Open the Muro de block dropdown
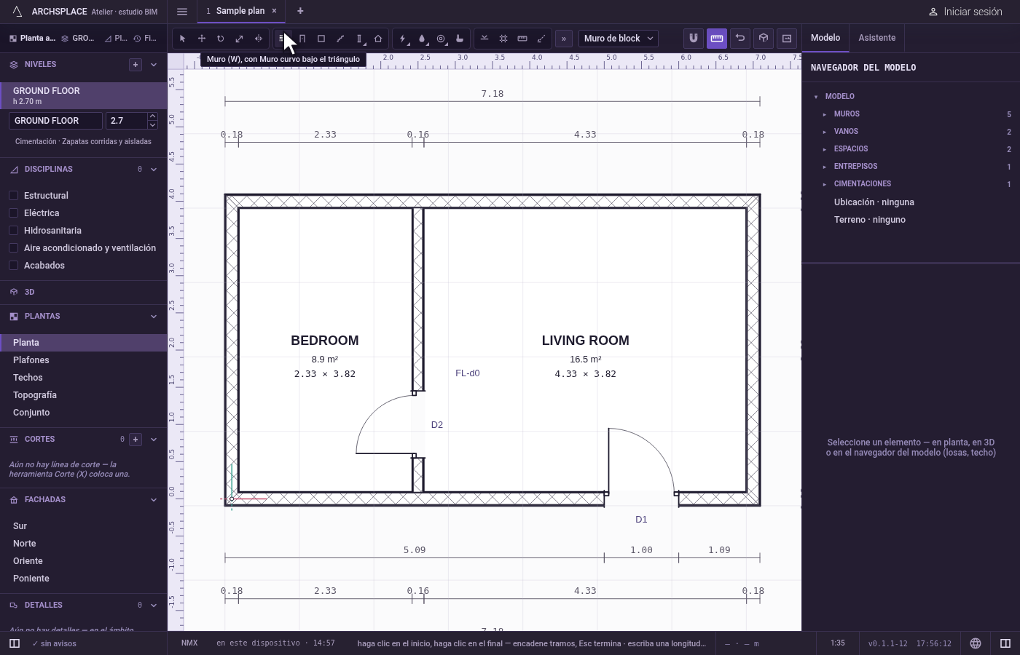The image size is (1020, 655). click(618, 39)
